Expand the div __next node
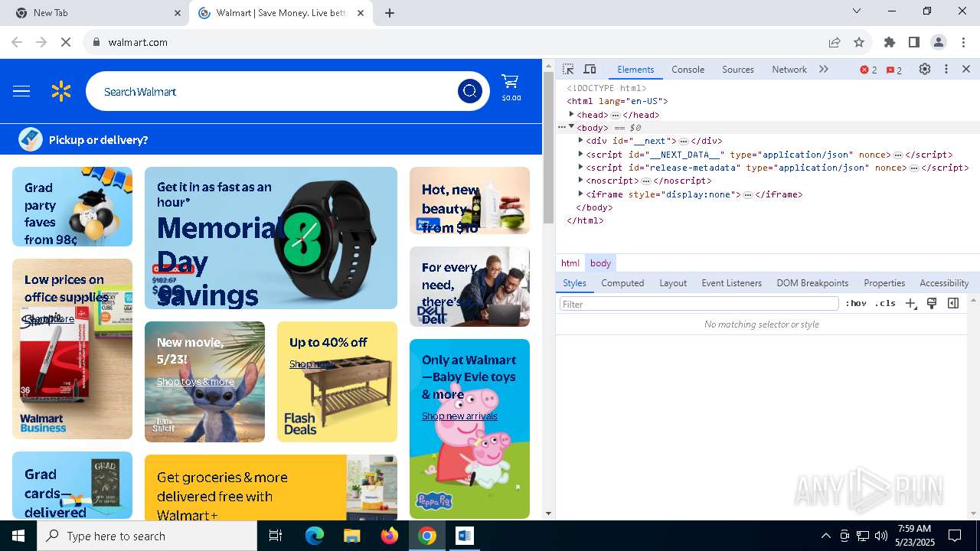This screenshot has height=551, width=980. [580, 140]
